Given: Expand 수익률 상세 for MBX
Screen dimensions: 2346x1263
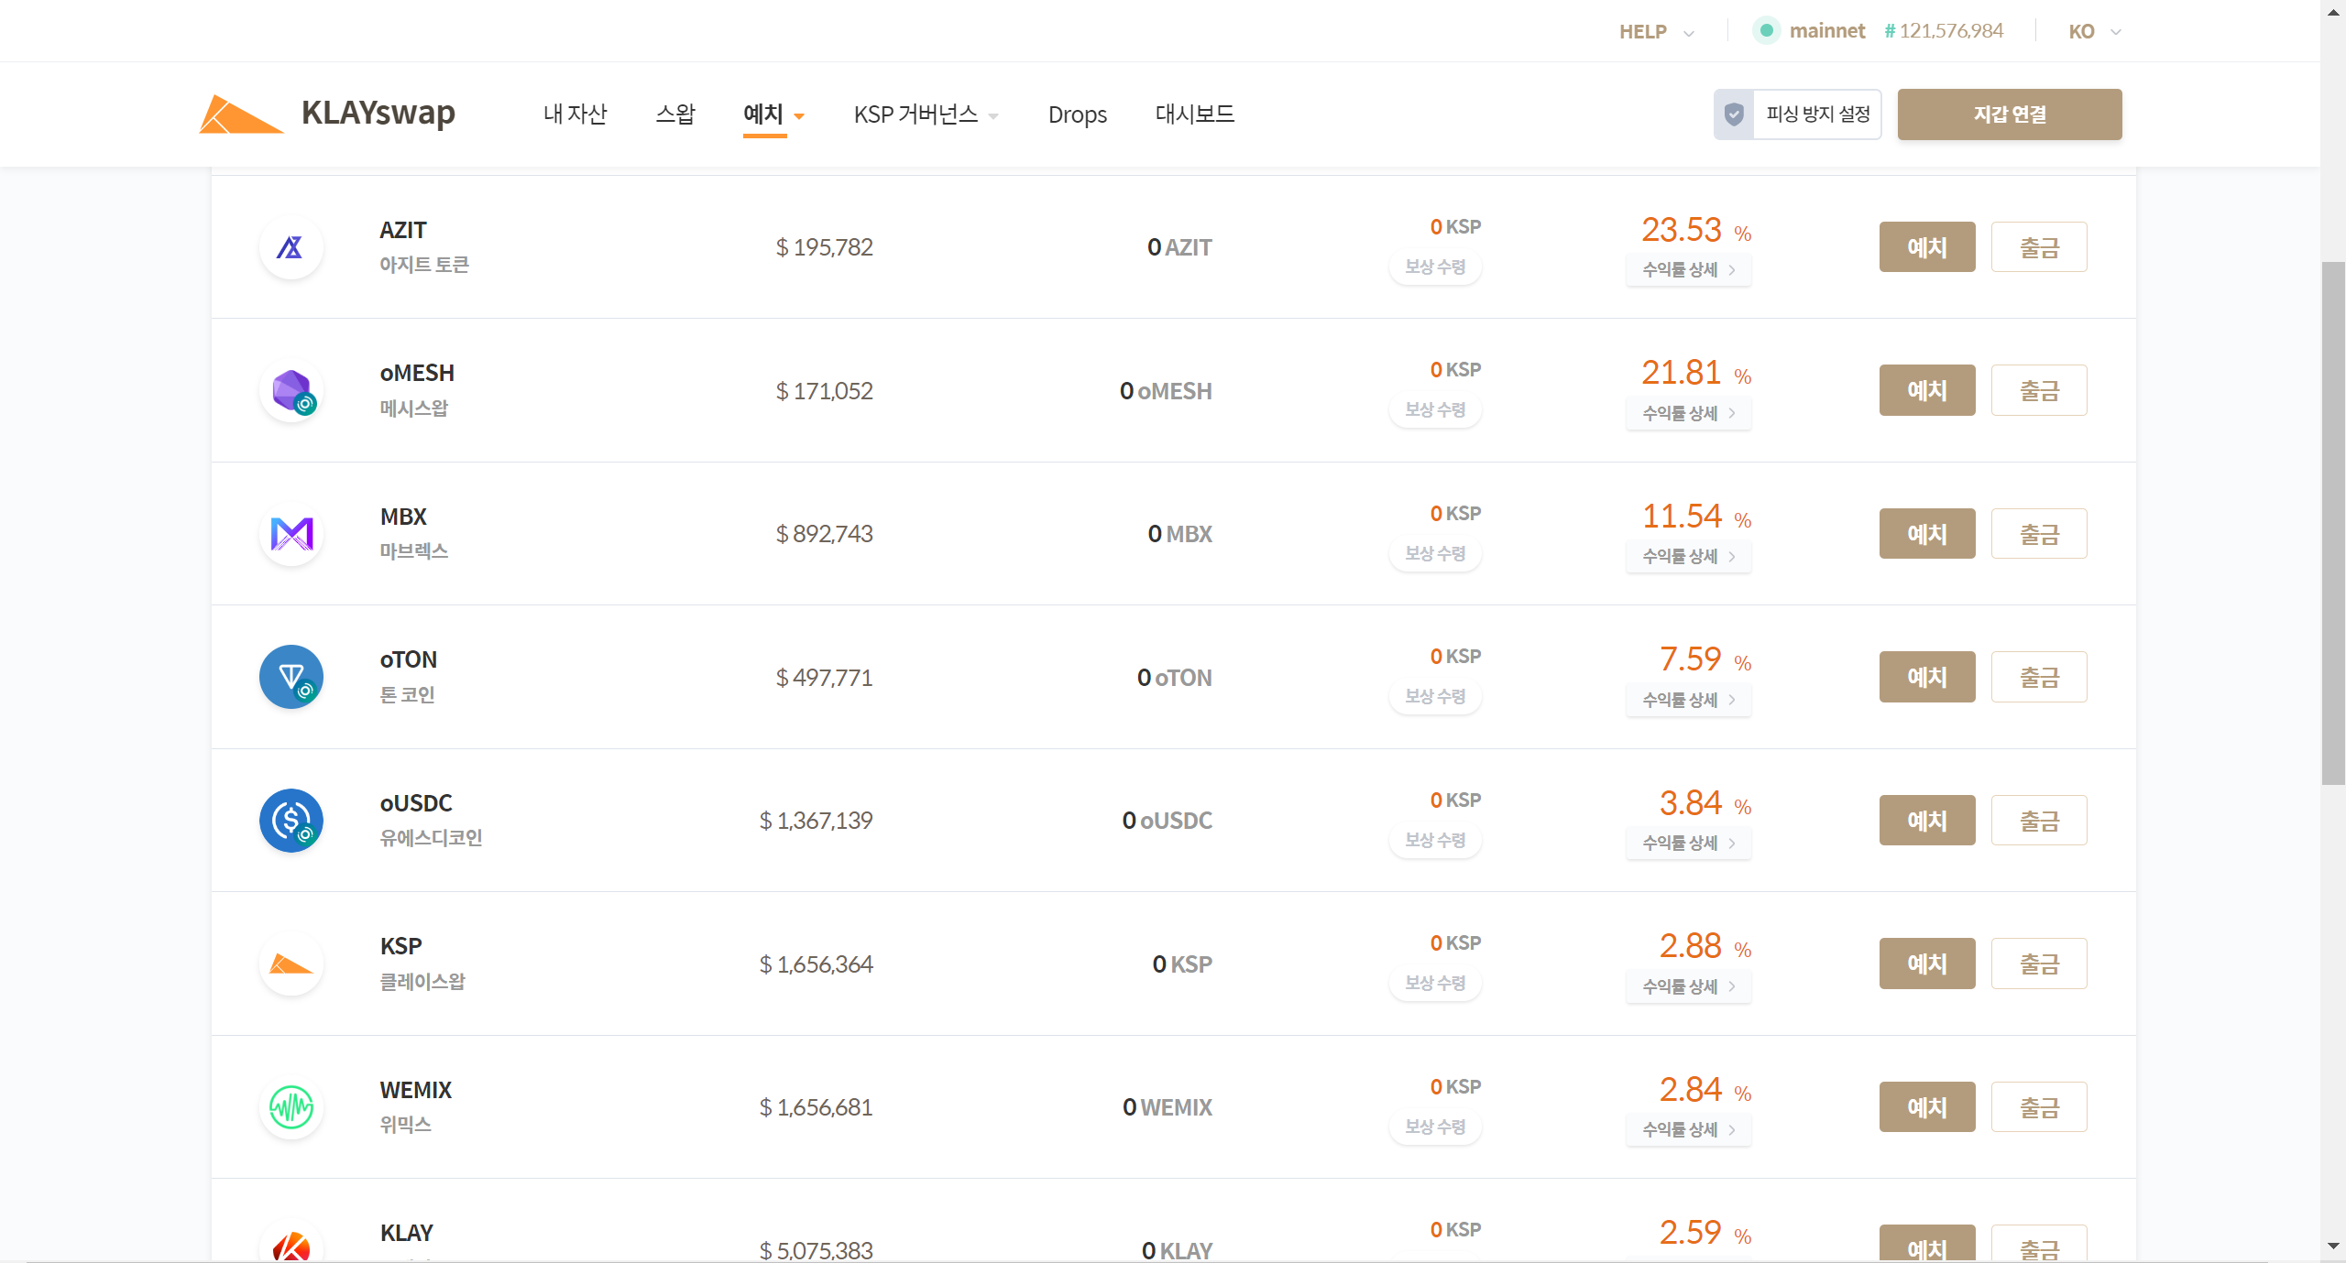Looking at the screenshot, I should [1688, 557].
